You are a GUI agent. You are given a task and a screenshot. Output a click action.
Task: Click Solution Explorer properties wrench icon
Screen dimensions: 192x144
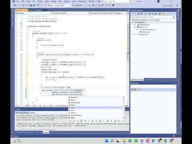point(160,14)
